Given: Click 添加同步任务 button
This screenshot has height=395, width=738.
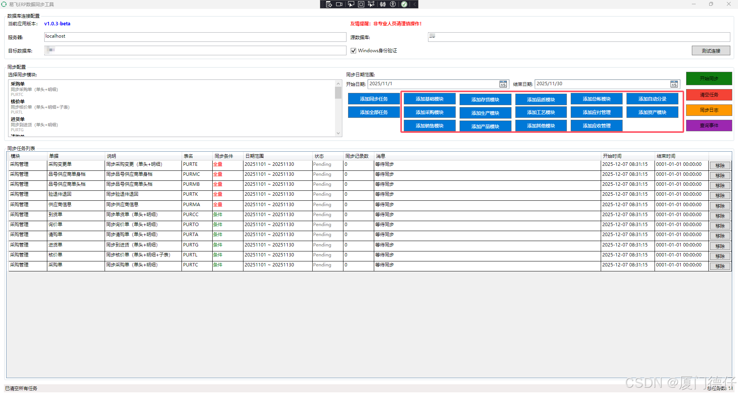Looking at the screenshot, I should pos(374,99).
